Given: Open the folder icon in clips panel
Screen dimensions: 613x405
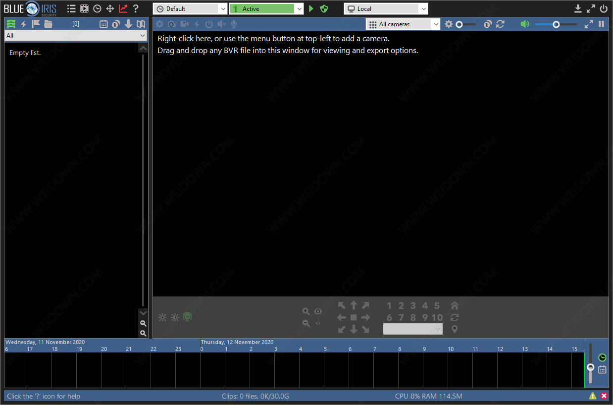Looking at the screenshot, I should [48, 24].
